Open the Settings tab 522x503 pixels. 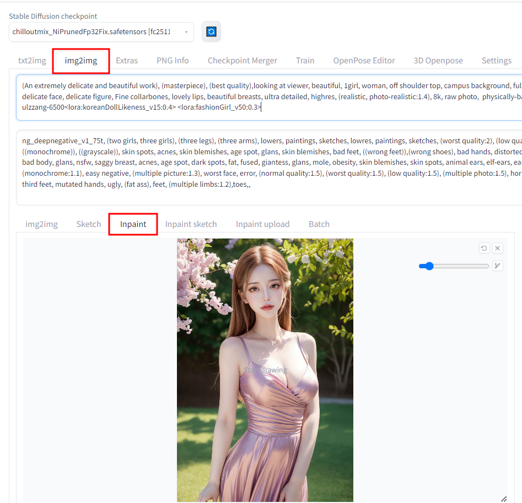496,61
